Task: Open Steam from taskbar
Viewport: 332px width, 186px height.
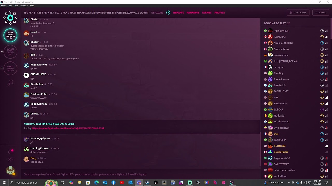Action: coord(147,183)
